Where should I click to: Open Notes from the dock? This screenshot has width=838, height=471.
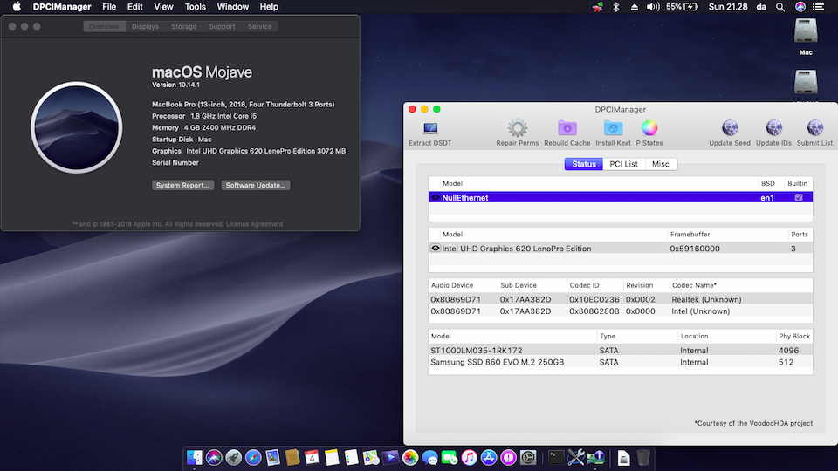(x=332, y=458)
